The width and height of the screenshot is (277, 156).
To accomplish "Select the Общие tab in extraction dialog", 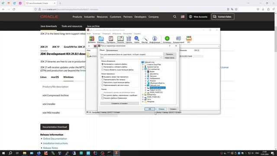I will [102, 50].
